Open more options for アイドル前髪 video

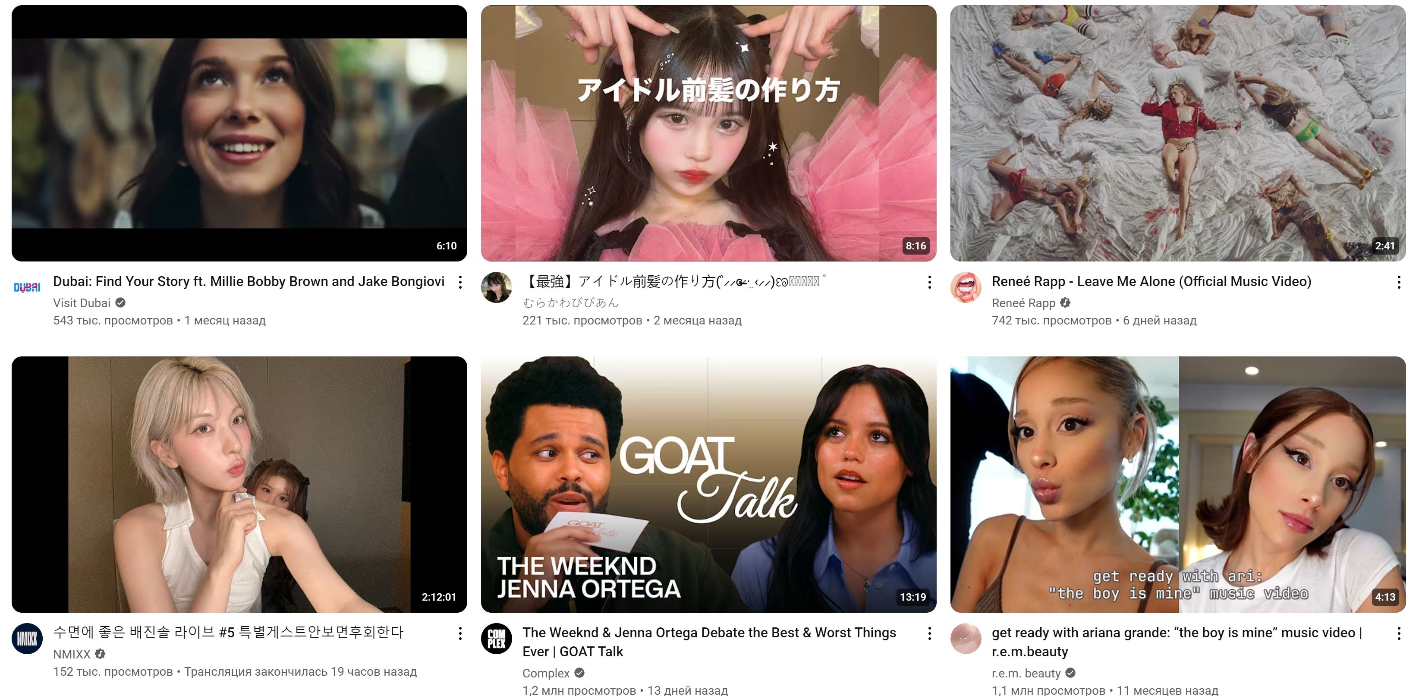929,283
